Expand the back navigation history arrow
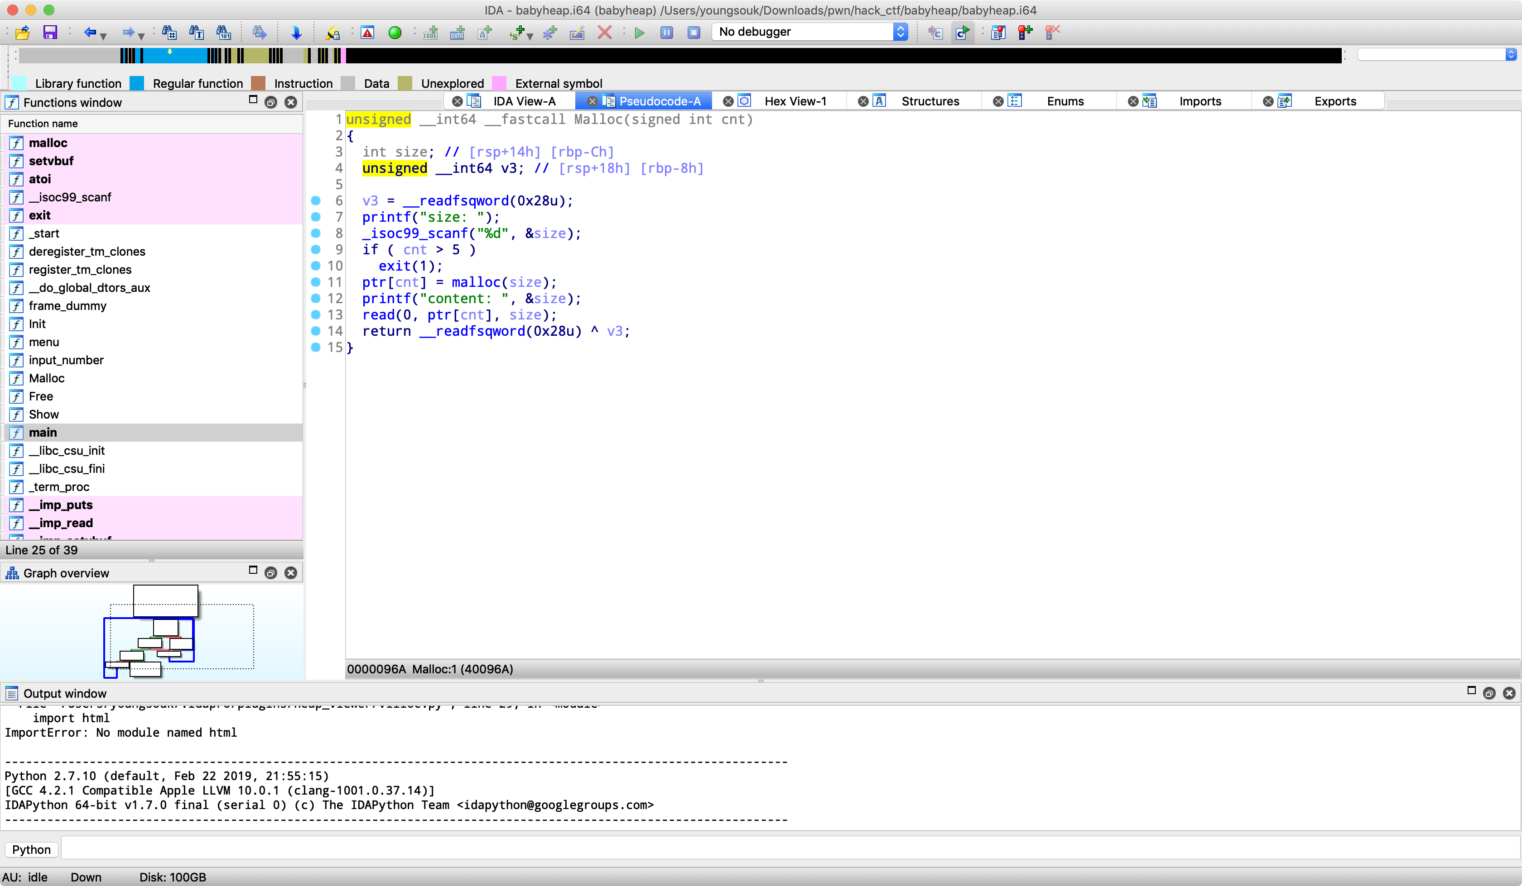Image resolution: width=1522 pixels, height=886 pixels. tap(103, 36)
